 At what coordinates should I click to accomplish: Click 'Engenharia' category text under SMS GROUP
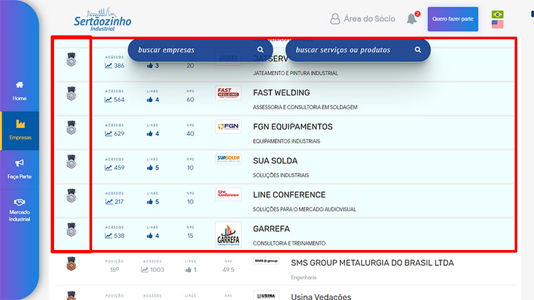point(304,277)
